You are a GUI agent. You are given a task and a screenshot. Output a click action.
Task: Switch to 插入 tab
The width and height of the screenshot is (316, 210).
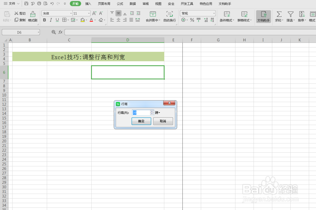(x=88, y=3)
